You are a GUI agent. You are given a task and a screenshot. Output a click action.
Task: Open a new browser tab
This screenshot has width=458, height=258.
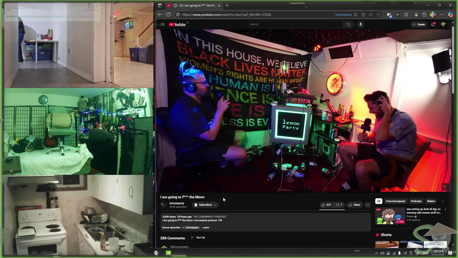(227, 5)
